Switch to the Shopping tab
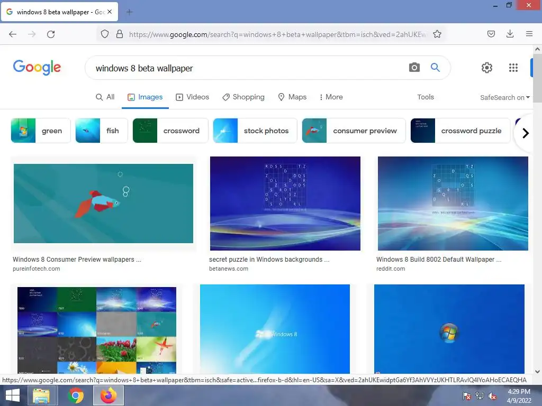The image size is (542, 406). tap(243, 97)
